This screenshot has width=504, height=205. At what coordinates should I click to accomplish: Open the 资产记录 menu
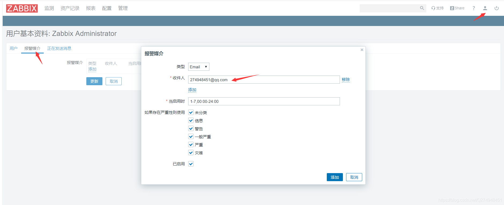(x=70, y=8)
